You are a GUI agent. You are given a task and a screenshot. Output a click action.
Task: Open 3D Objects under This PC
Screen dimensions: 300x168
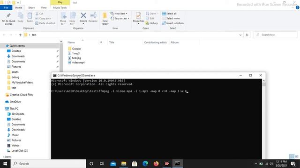tap(18, 114)
